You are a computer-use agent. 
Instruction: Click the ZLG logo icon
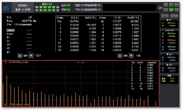pyautogui.click(x=7, y=8)
